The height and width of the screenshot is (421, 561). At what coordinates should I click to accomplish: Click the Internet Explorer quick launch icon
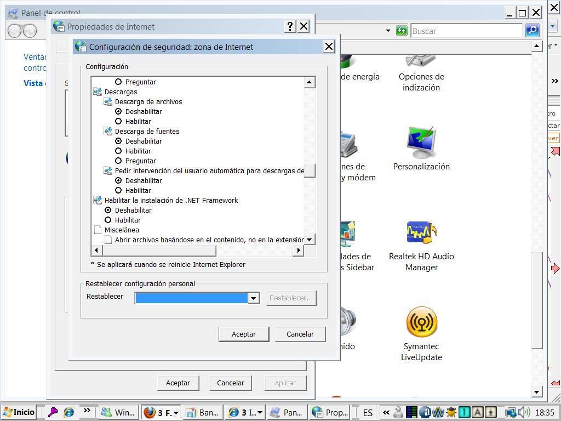pos(69,412)
